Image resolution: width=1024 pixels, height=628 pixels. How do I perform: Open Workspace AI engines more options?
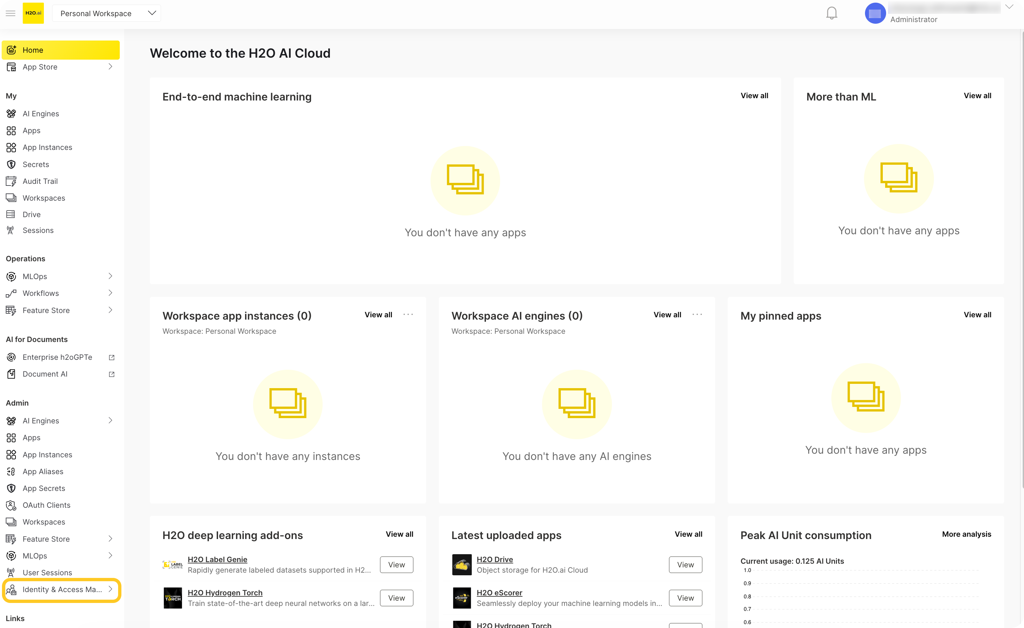click(697, 314)
